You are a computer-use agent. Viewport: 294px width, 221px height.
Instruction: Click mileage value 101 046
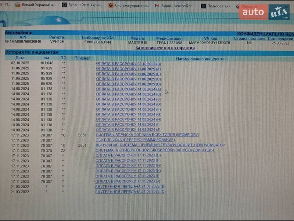47,63
